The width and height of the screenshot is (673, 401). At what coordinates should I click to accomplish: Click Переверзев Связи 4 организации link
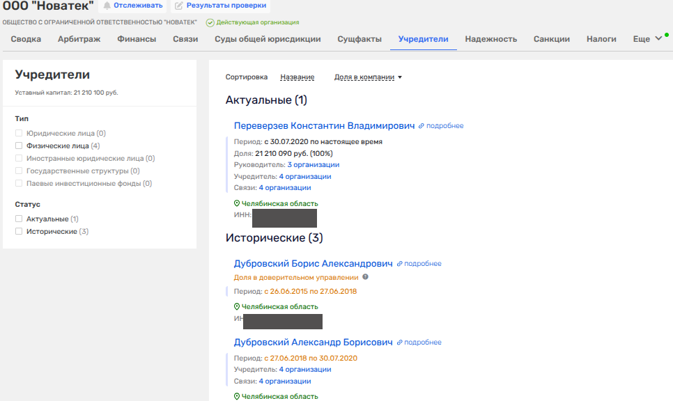pyautogui.click(x=285, y=188)
